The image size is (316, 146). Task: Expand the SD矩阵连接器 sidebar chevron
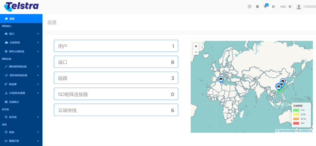(38, 93)
